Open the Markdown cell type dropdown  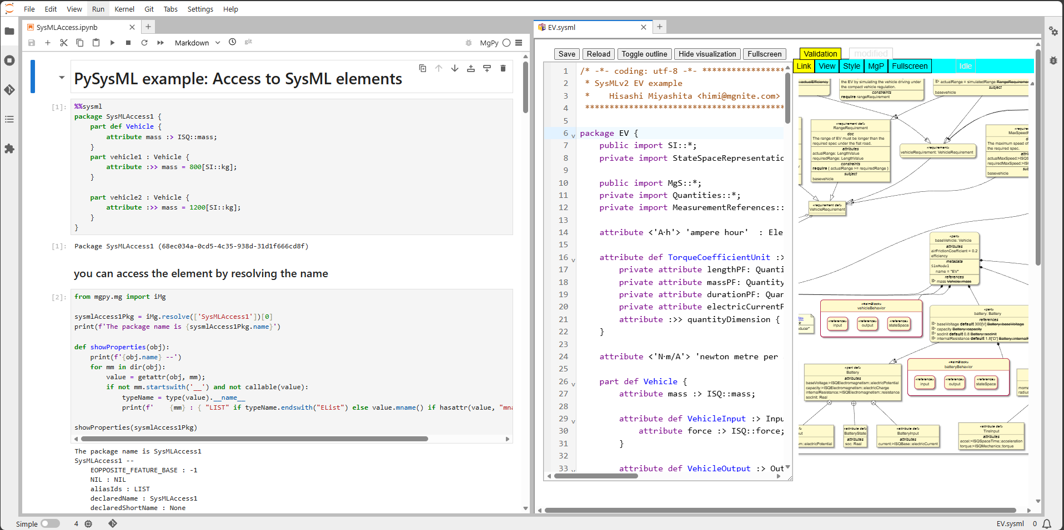click(197, 43)
